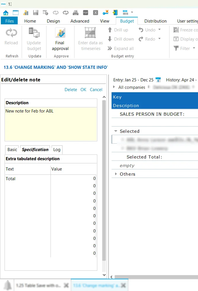
Task: Open the Log note tab
Action: click(x=57, y=150)
